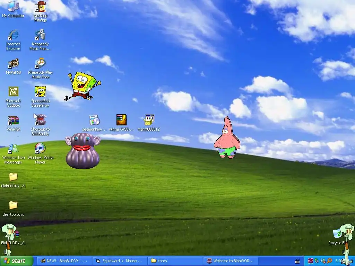The width and height of the screenshot is (355, 266).
Task: Select the winrar-5-50 installer file
Action: tap(121, 123)
